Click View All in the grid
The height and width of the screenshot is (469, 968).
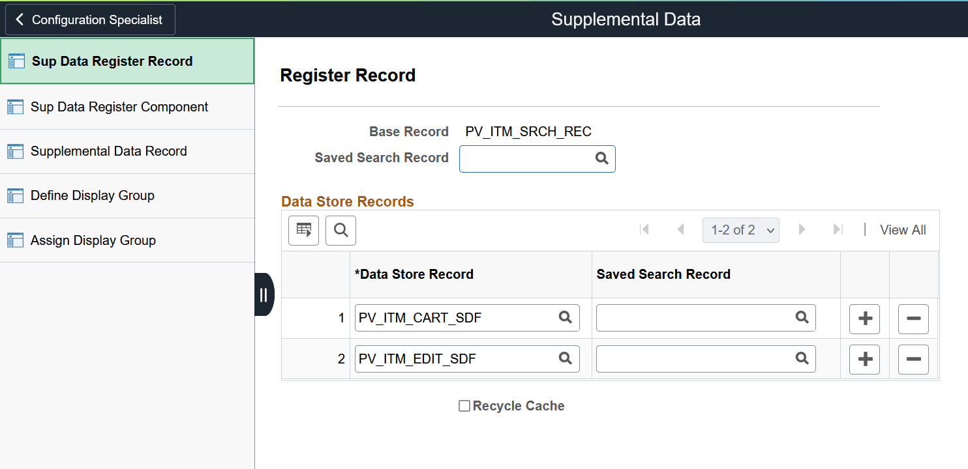tap(903, 229)
